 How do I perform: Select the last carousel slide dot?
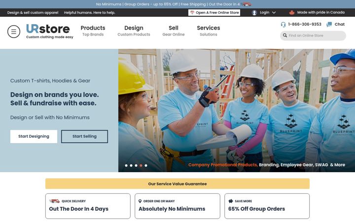pos(146,165)
